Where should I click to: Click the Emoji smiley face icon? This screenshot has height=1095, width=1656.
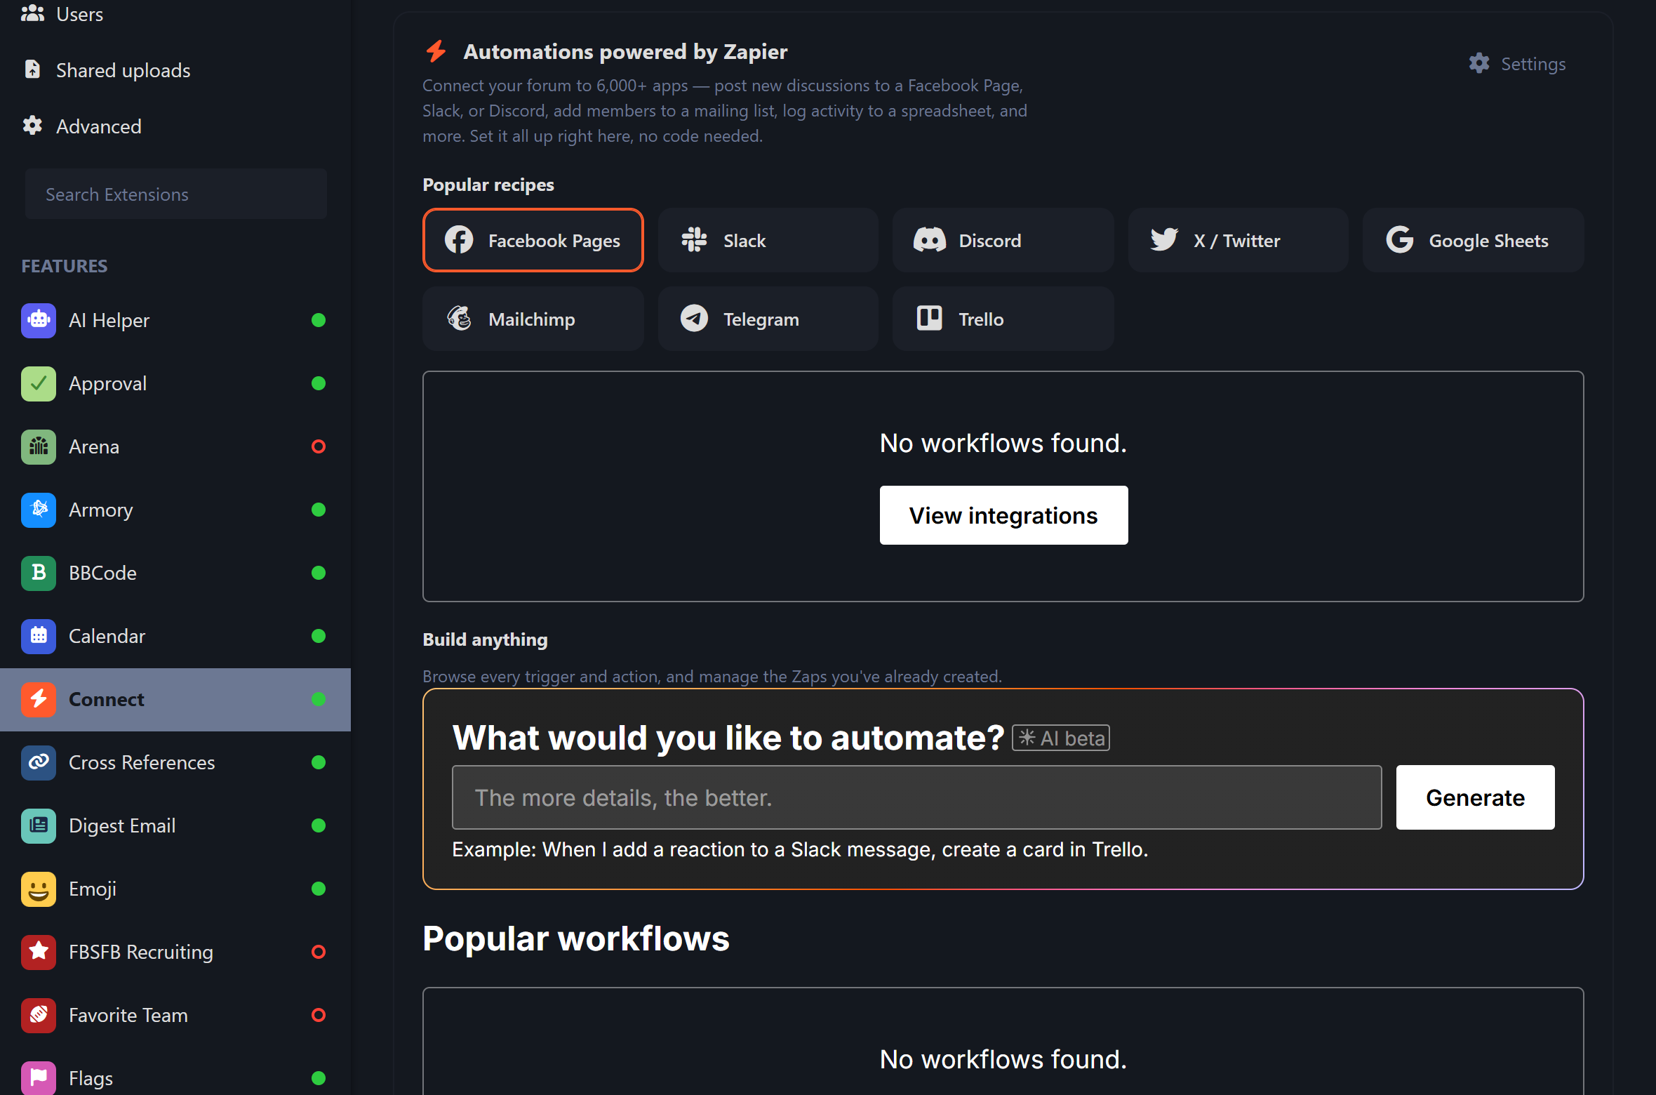coord(39,889)
